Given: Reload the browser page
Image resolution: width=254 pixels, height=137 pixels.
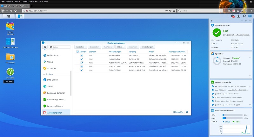Looking at the screenshot, I should click(11, 11).
